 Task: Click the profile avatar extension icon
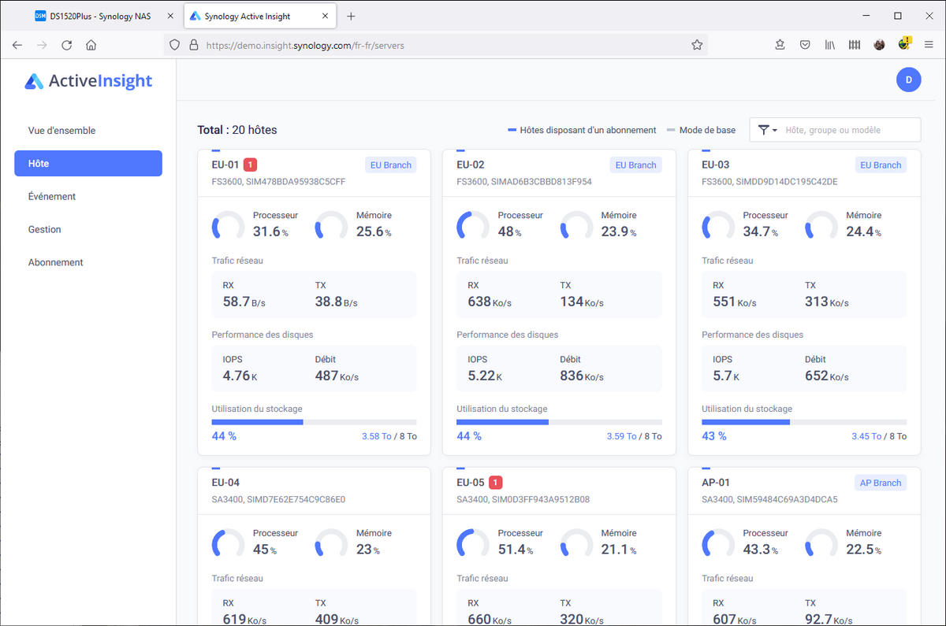[879, 45]
